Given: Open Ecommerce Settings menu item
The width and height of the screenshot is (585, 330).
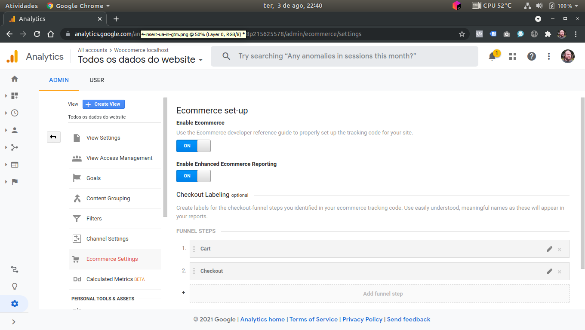Looking at the screenshot, I should [112, 259].
